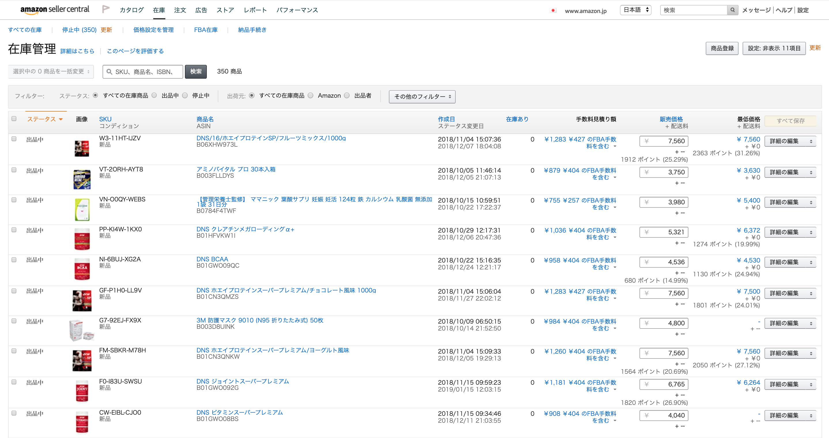This screenshot has width=829, height=438.
Task: Click lowest price ¥5,400 link
Action: point(748,201)
